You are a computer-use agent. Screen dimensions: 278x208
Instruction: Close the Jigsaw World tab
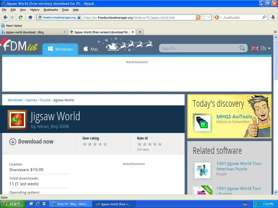point(132,32)
